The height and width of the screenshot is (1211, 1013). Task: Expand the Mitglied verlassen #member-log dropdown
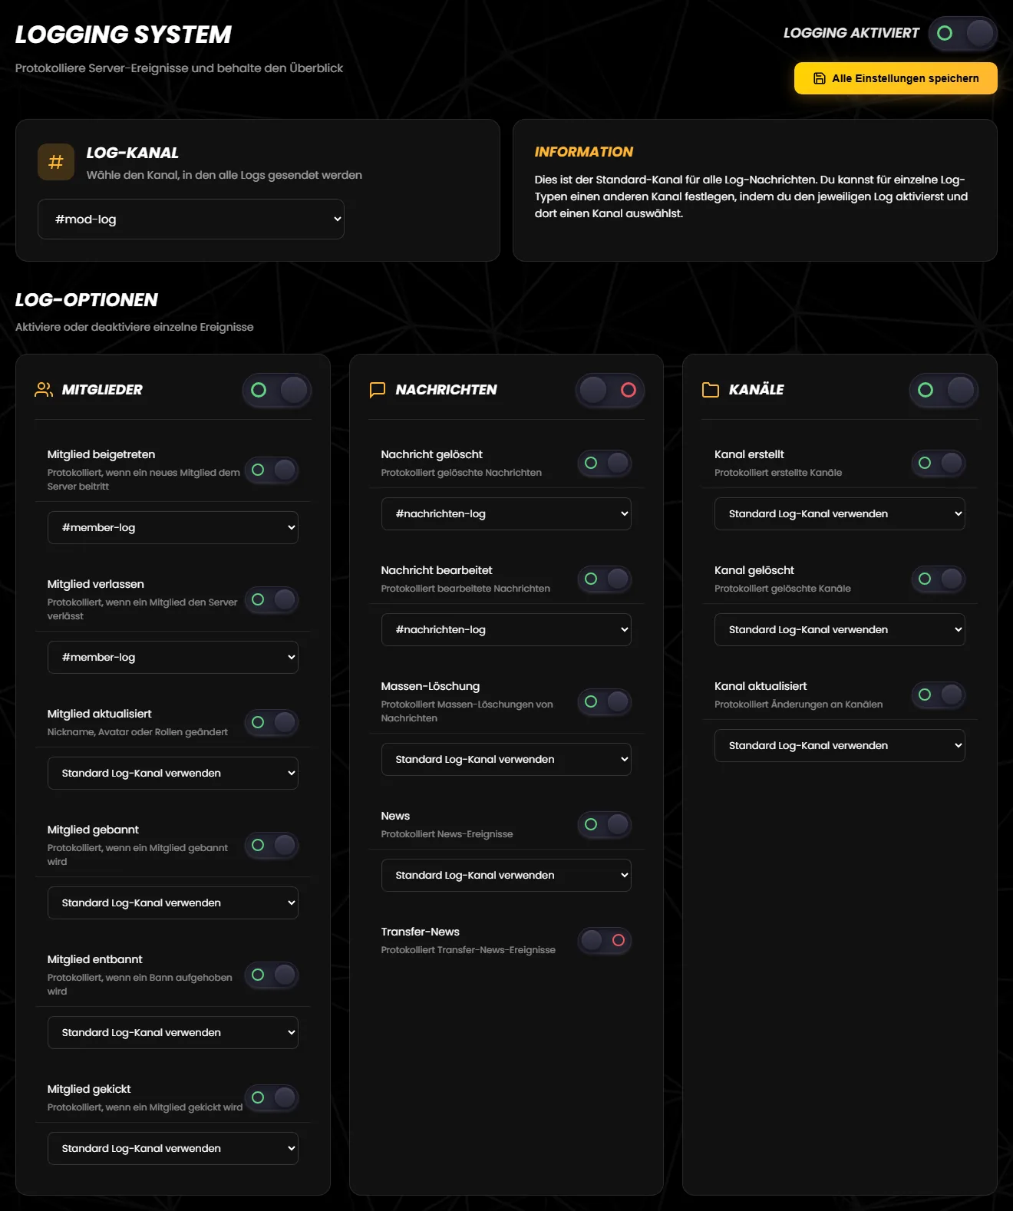point(173,658)
